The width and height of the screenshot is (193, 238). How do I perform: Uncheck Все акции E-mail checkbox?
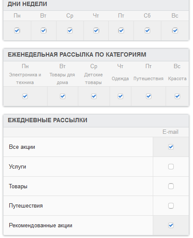coord(171,147)
